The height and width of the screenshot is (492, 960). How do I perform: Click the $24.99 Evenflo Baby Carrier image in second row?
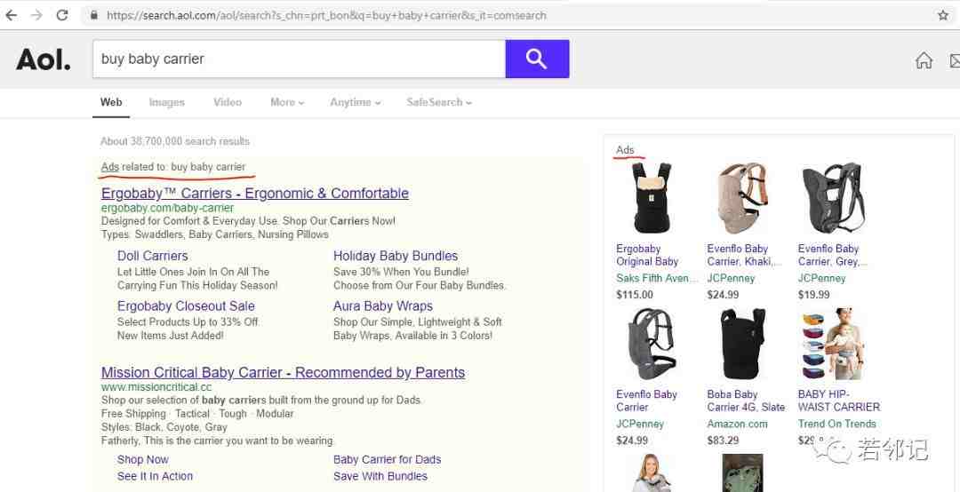point(652,344)
